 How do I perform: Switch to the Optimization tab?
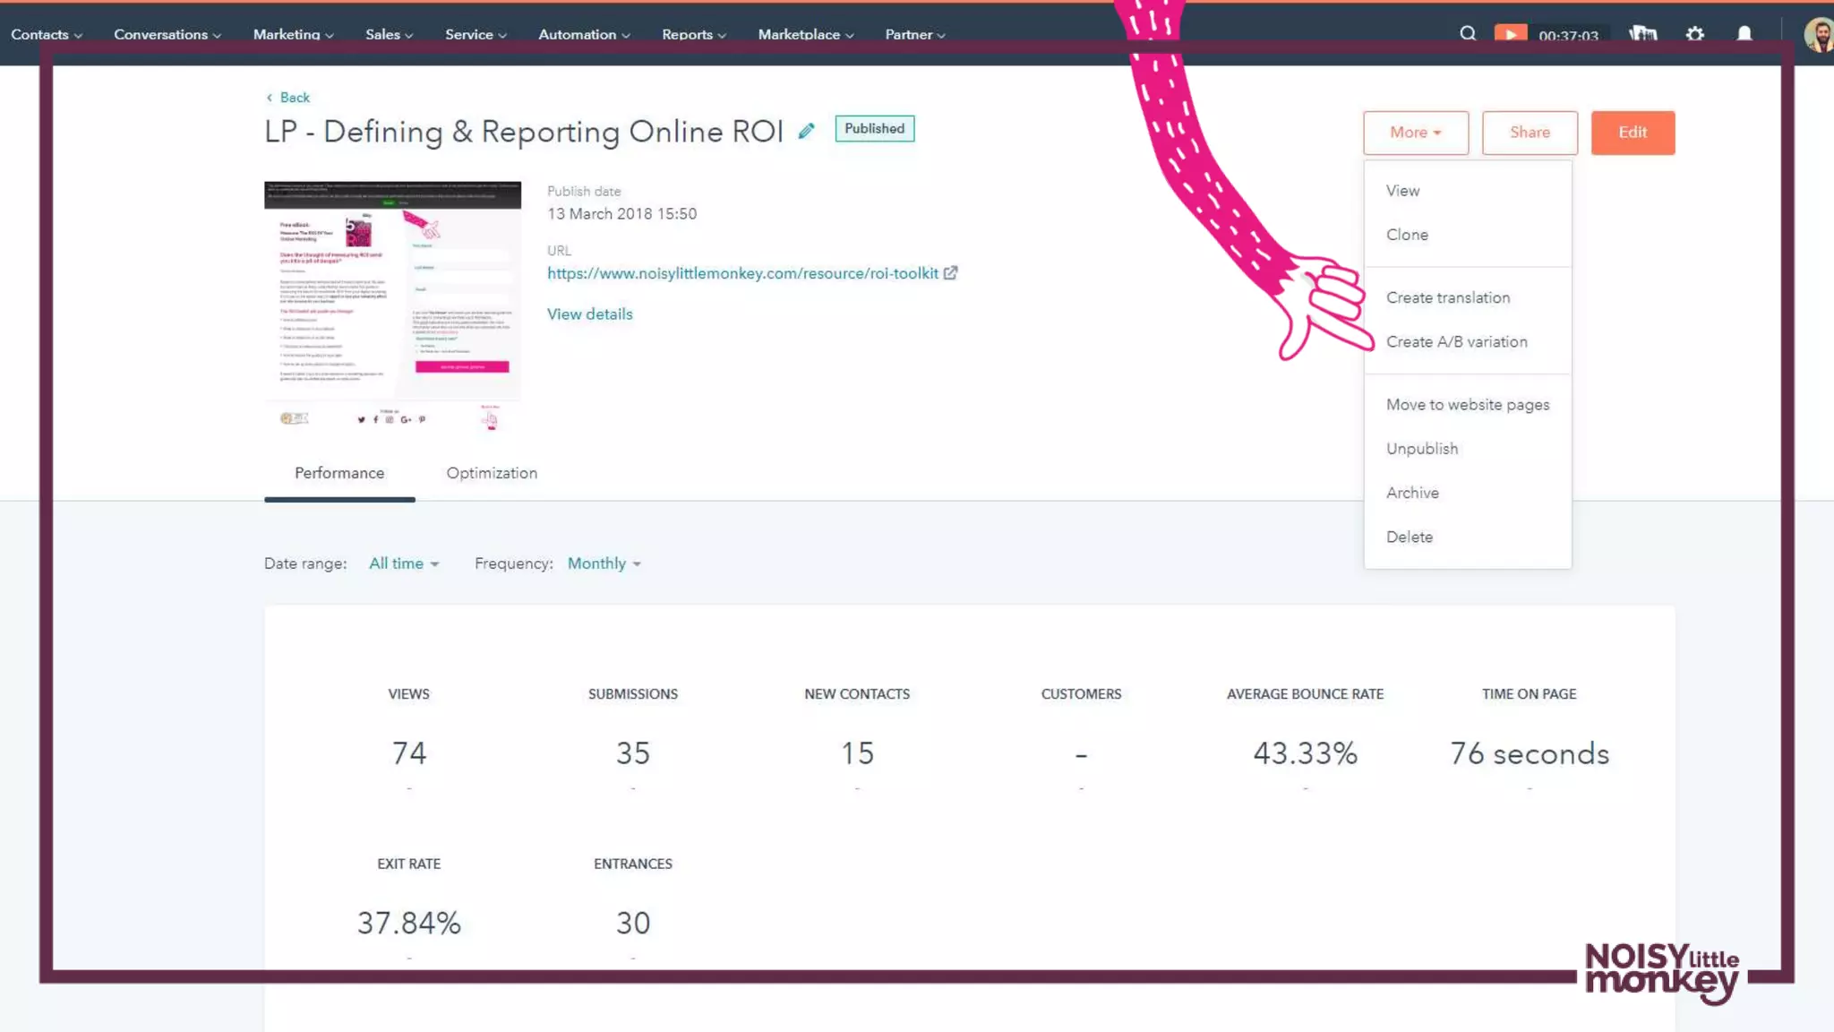click(x=492, y=473)
